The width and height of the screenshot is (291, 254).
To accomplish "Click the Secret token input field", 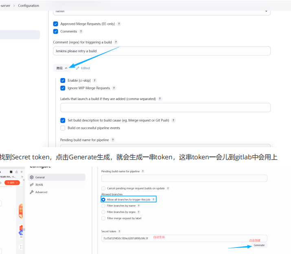I will (x=184, y=238).
